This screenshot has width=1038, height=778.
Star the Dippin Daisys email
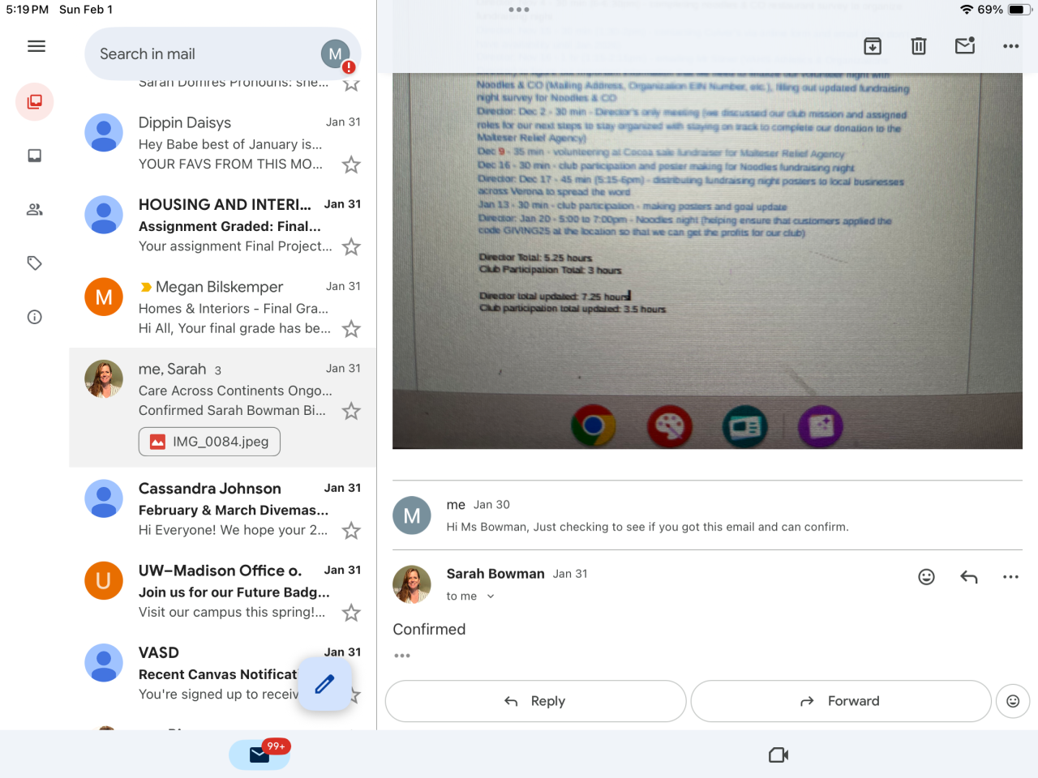351,165
